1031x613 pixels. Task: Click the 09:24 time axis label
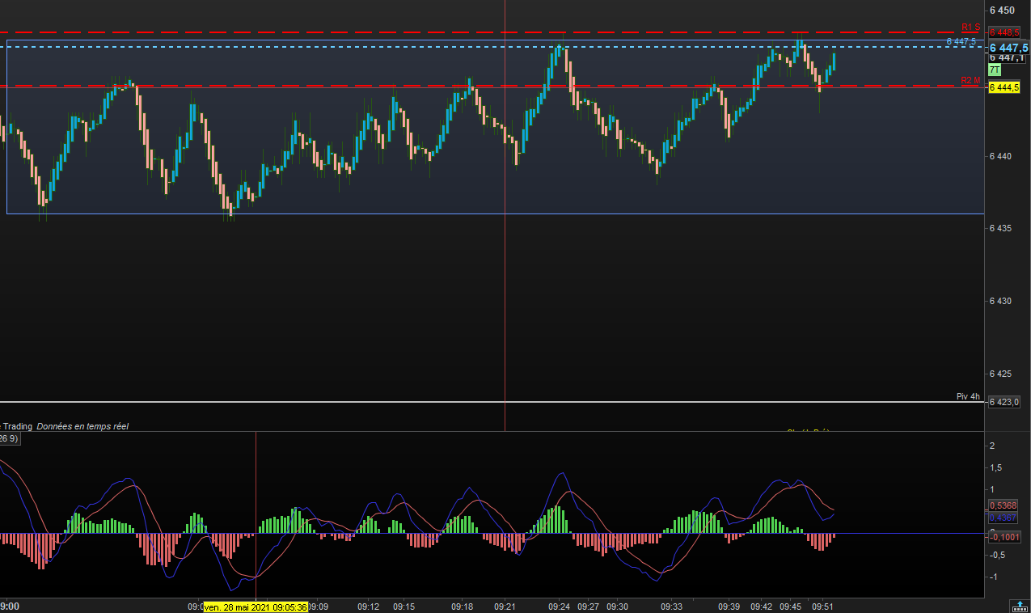point(560,607)
